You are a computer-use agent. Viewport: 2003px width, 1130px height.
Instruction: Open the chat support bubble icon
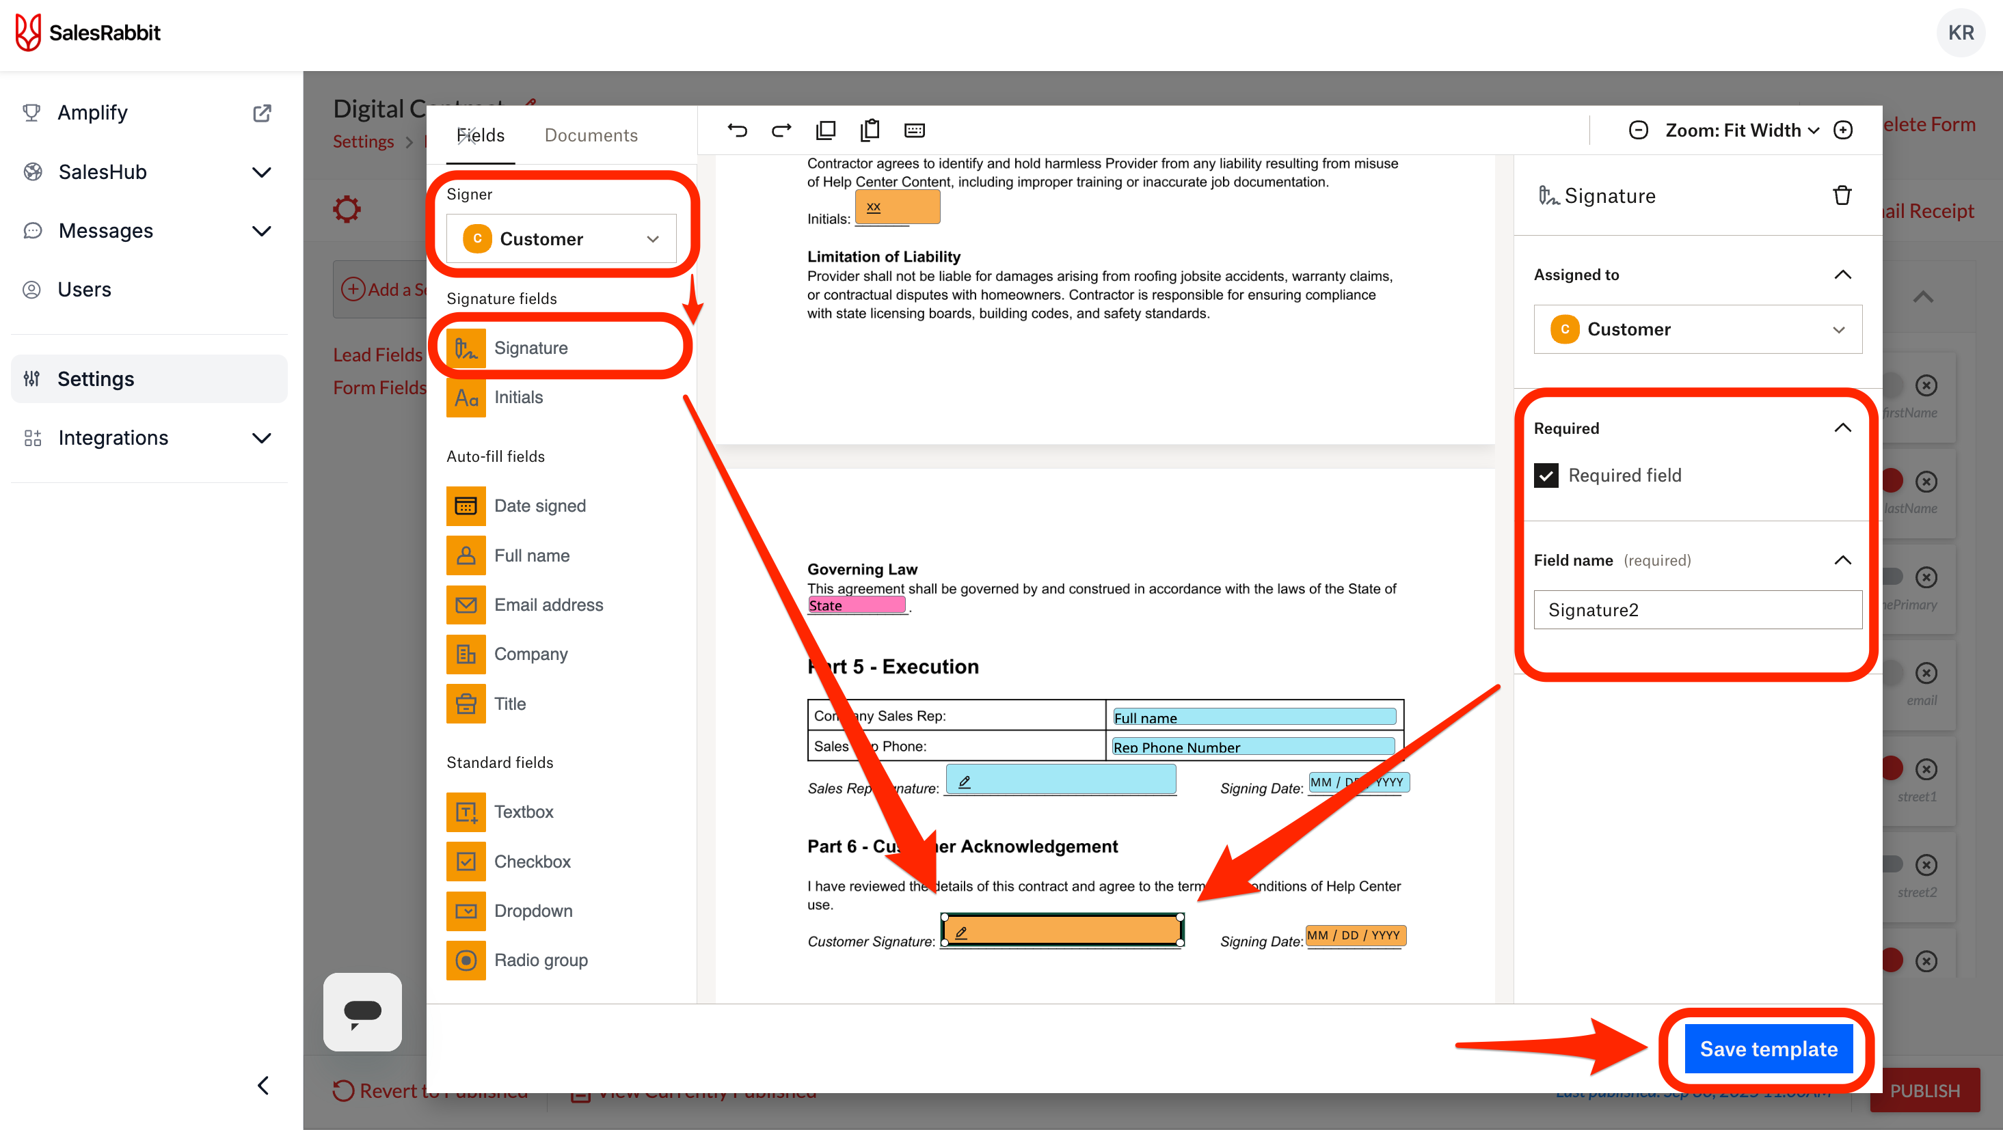pyautogui.click(x=362, y=1011)
